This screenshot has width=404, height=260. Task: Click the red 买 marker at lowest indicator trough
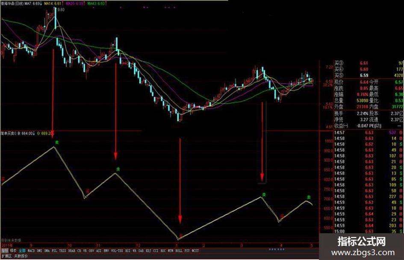(x=181, y=235)
